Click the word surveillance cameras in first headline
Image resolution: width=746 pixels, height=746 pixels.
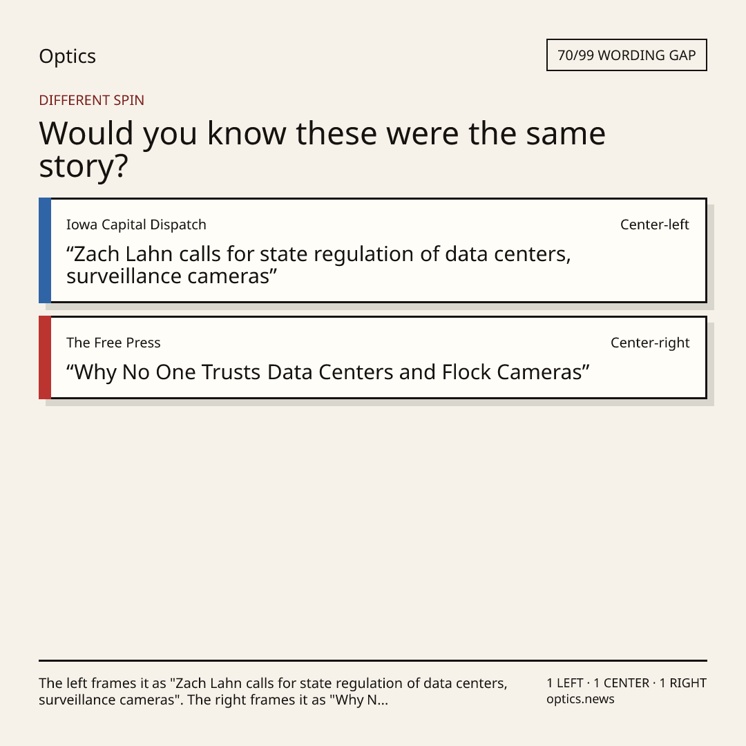click(x=168, y=276)
